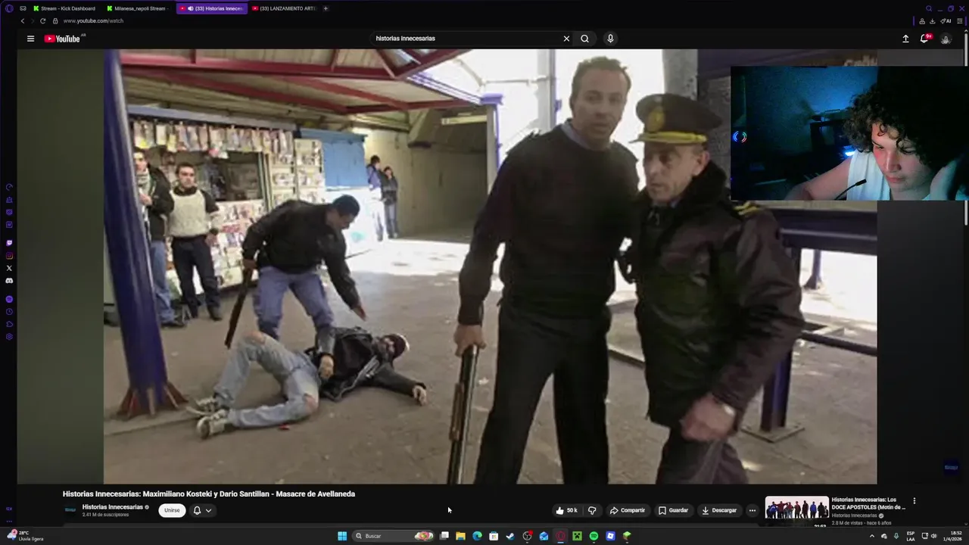Open YouTube notifications bell

[x=924, y=39]
